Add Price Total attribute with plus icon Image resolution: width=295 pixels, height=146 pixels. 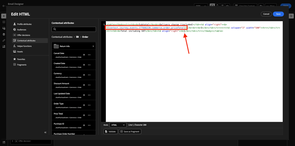(84, 115)
